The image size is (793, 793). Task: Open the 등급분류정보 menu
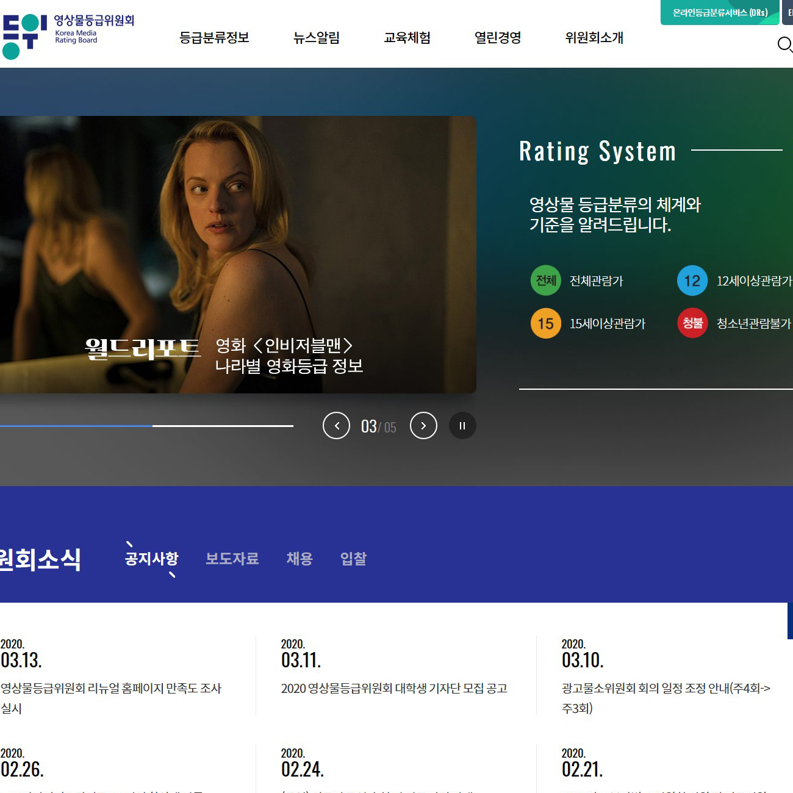tap(214, 38)
